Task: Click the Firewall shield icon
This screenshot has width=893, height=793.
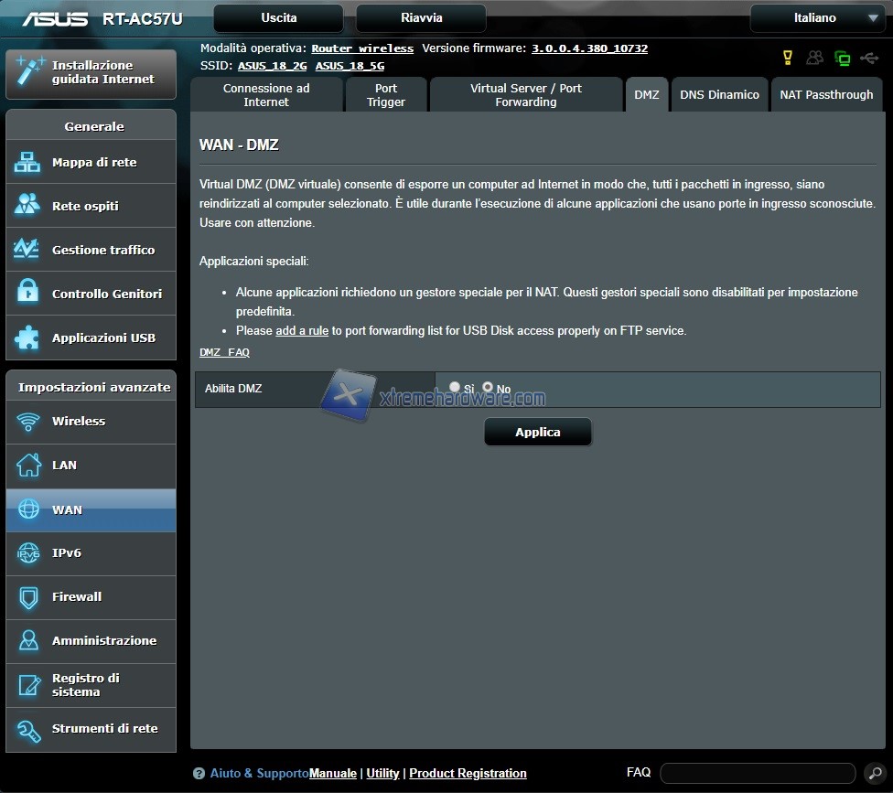Action: (28, 597)
